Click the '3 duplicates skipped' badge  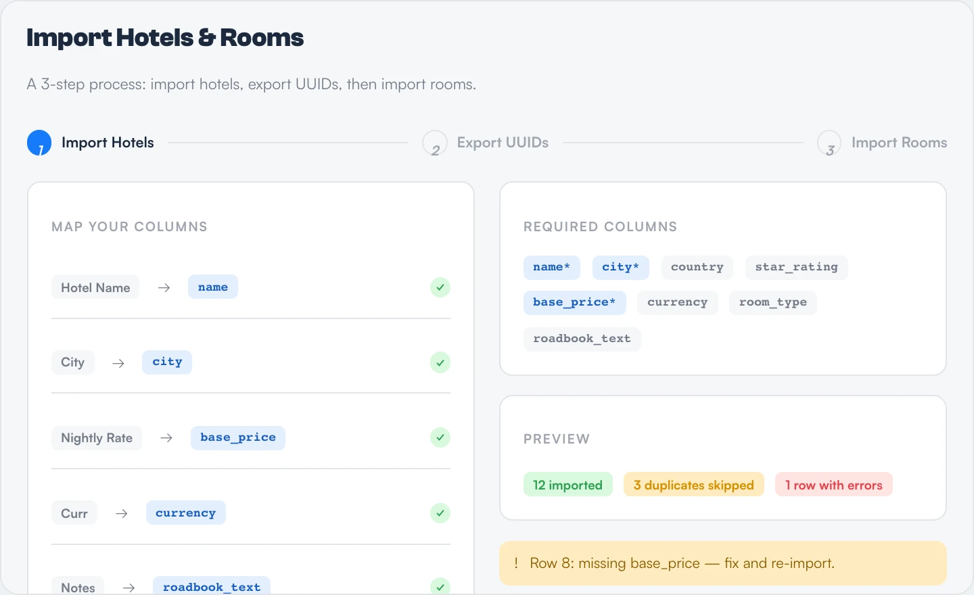(x=694, y=485)
